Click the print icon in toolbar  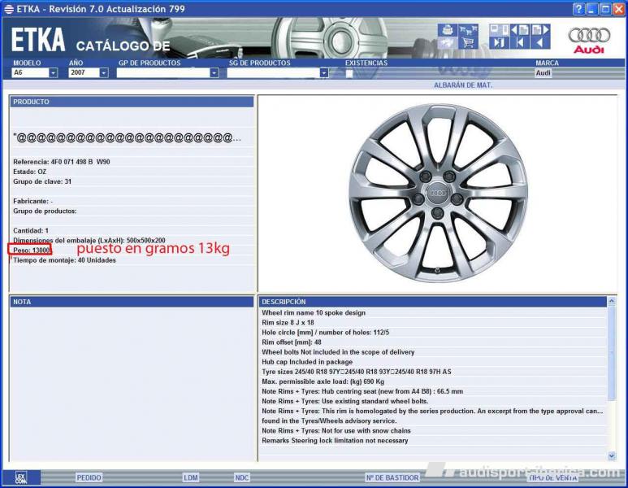tap(447, 29)
